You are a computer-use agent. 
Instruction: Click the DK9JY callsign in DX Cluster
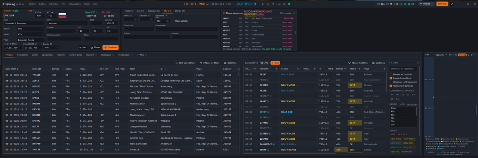click(x=263, y=112)
